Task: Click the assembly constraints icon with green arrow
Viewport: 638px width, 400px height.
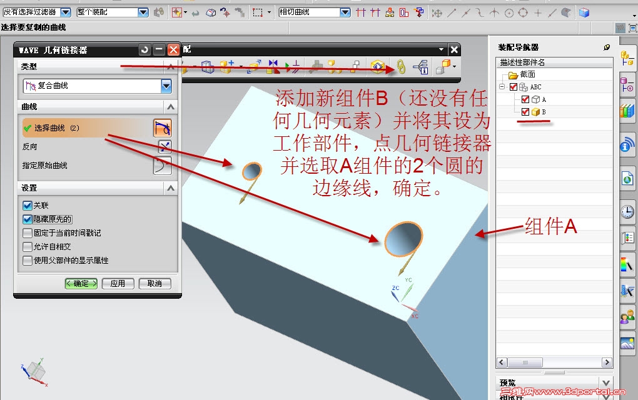Action: coord(293,67)
